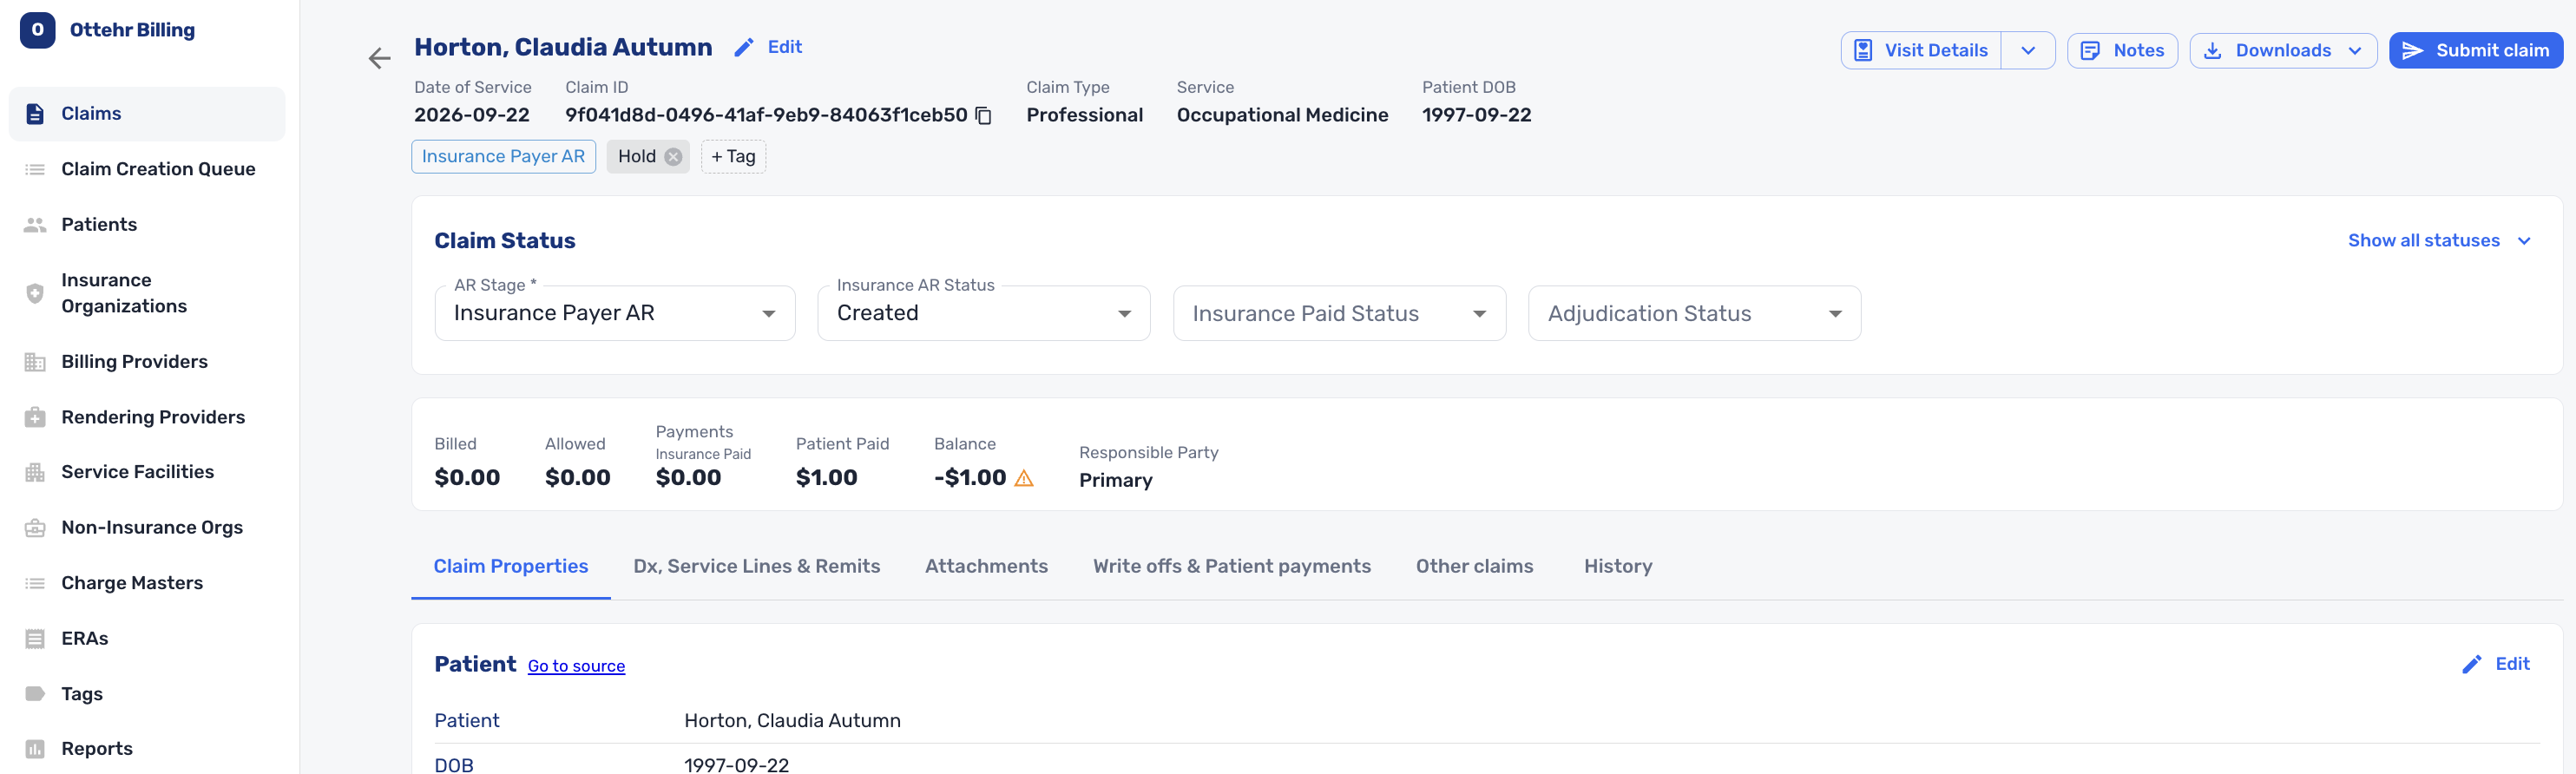Open Non-Insurance Orgs section
The height and width of the screenshot is (774, 2576).
tap(147, 528)
